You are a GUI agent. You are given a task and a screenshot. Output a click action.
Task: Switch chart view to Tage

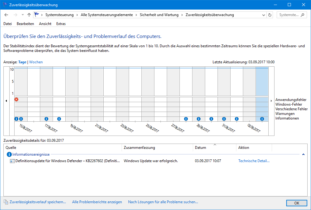coord(22,62)
